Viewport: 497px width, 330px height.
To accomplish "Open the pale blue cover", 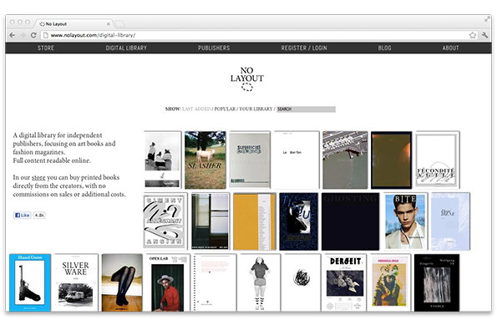I will pyautogui.click(x=450, y=221).
